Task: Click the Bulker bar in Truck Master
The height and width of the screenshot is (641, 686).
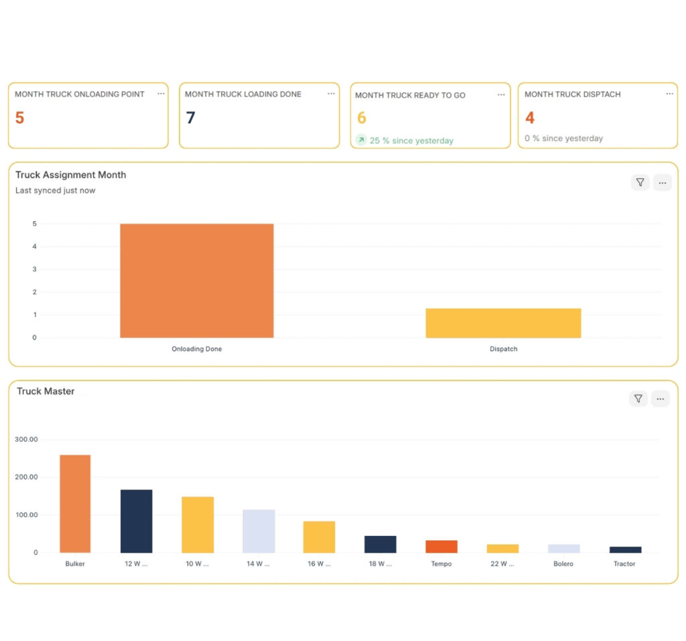Action: pyautogui.click(x=74, y=502)
